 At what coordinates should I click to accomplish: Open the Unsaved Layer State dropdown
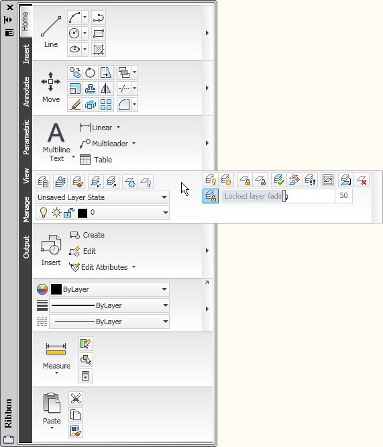[103, 197]
